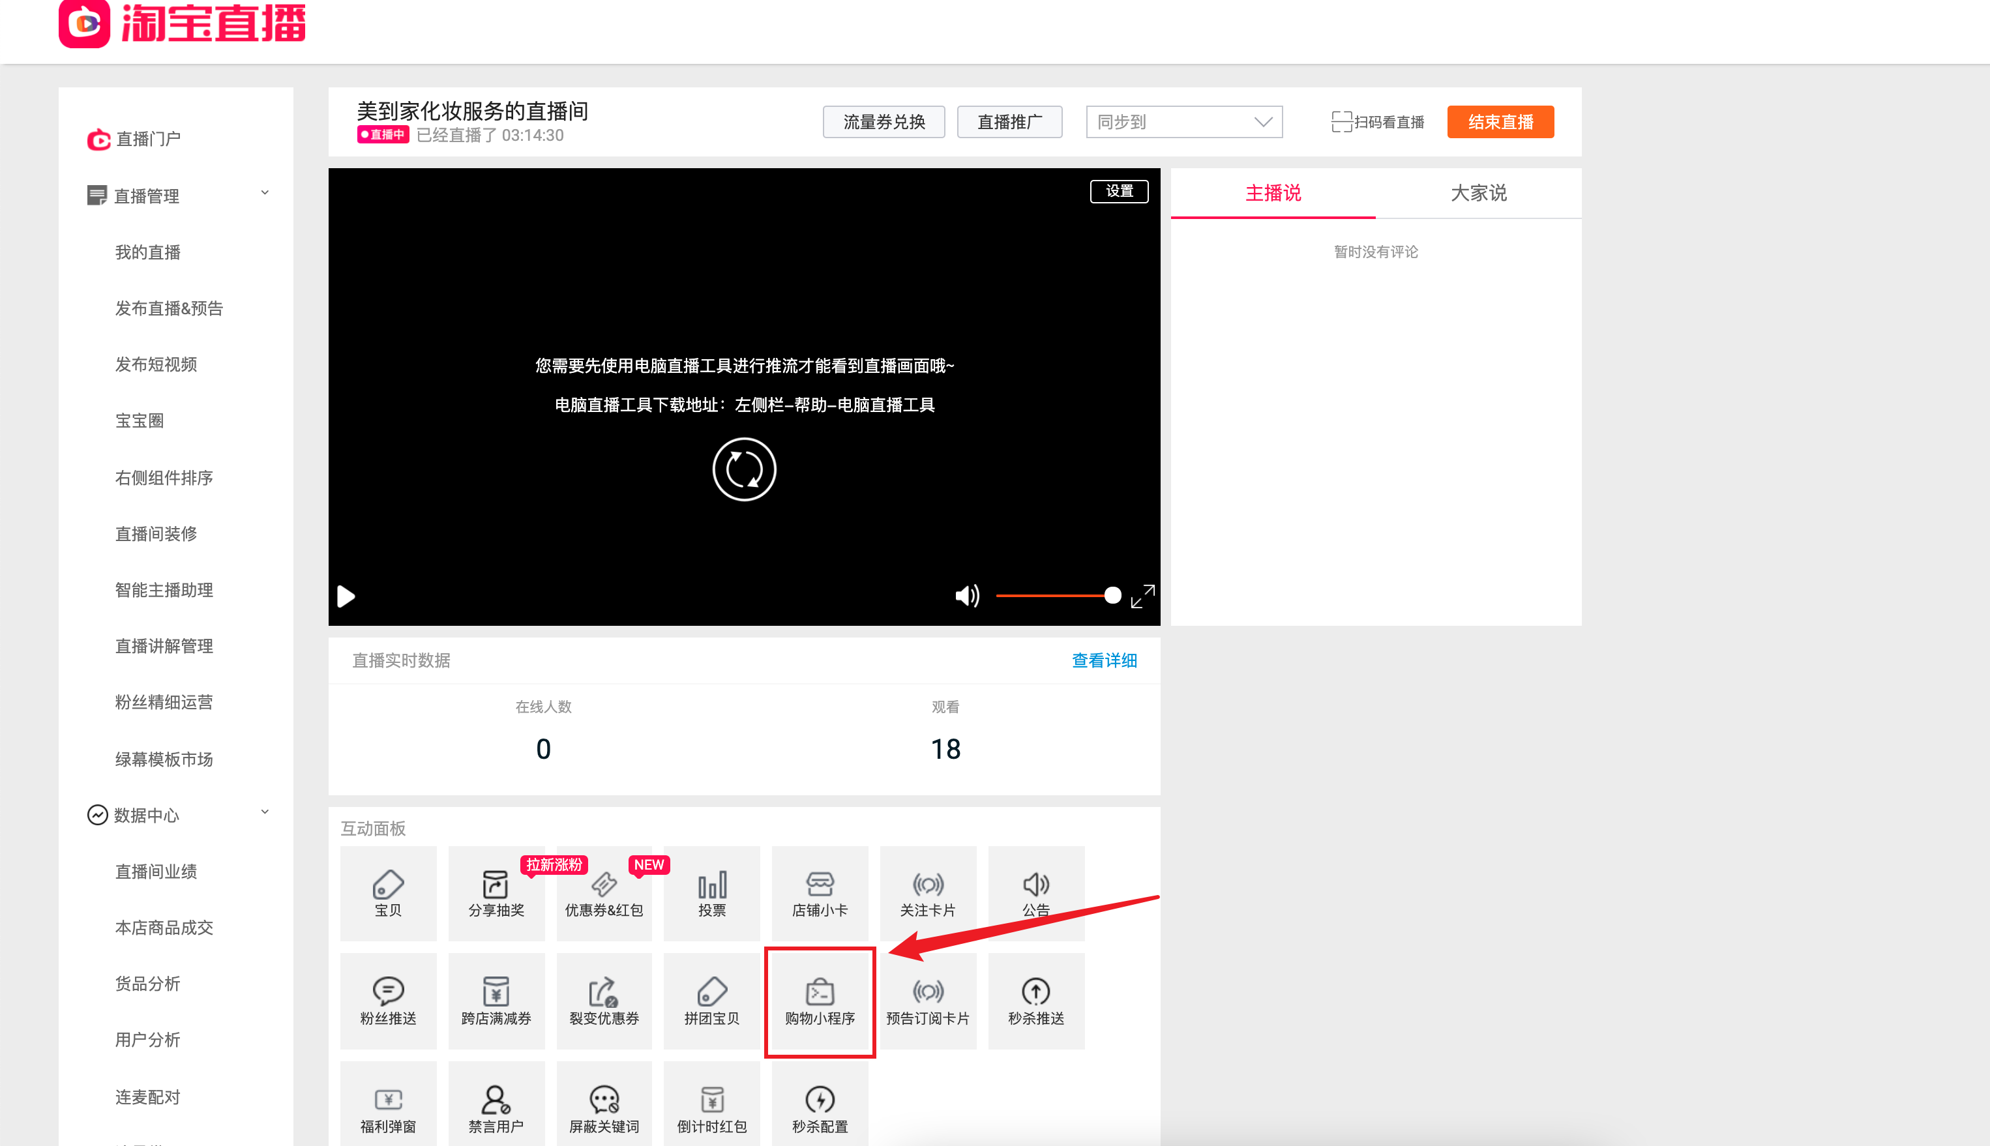Screen dimensions: 1990x1146
Task: Toggle fullscreen on the video player
Action: [1142, 596]
